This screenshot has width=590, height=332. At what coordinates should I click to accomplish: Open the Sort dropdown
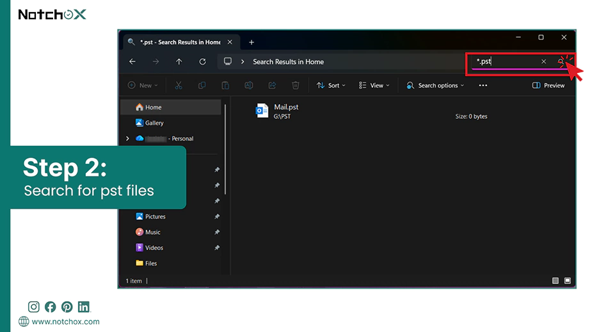click(331, 85)
